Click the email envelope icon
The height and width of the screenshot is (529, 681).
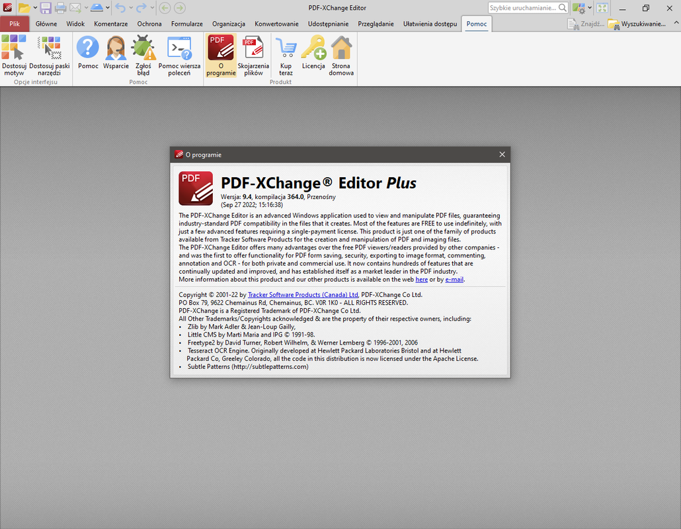(75, 8)
